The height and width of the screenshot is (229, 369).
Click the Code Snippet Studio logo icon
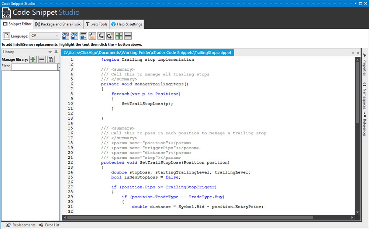[x=6, y=13]
